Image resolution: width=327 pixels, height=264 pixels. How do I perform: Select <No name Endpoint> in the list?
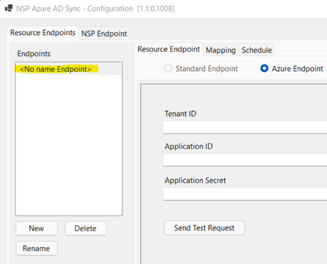pos(69,69)
